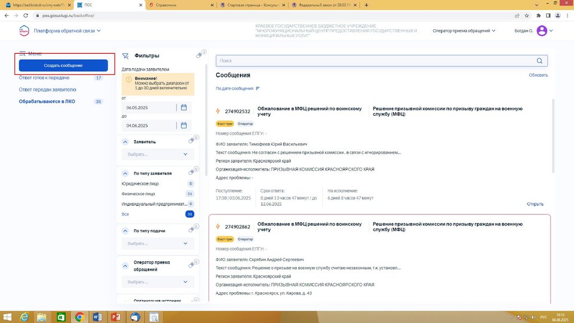Open Chrome three-dot menu
This screenshot has height=323, width=574.
(x=567, y=15)
